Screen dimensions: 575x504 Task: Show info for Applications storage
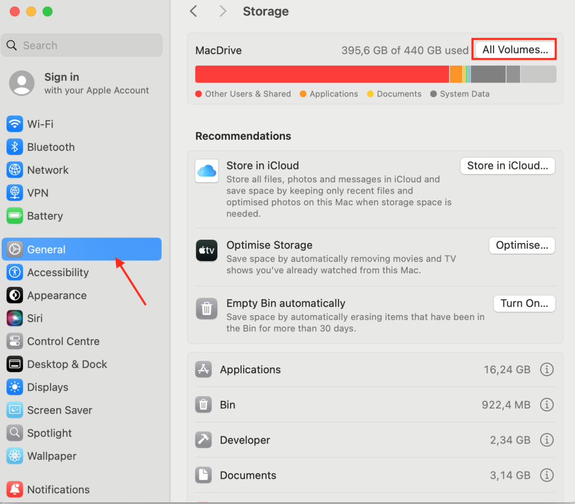547,369
